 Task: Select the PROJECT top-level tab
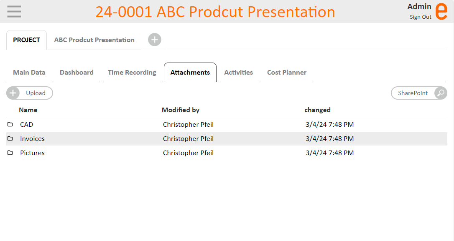point(27,40)
